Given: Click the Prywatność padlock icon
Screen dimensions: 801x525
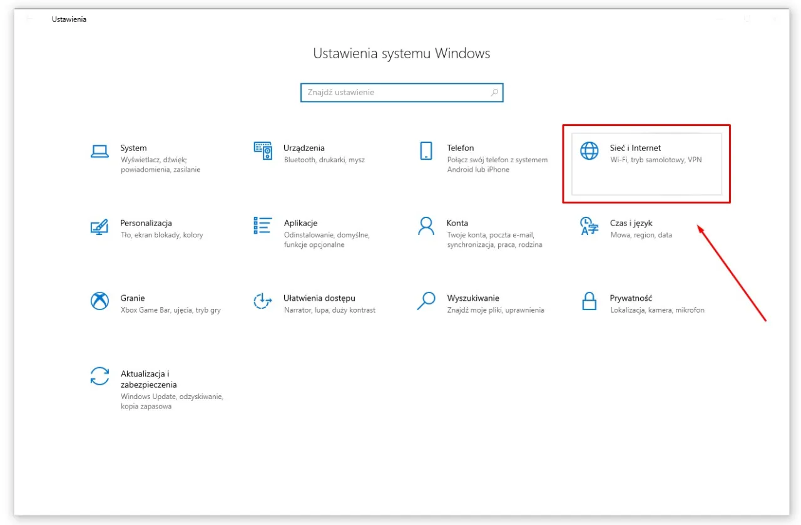Looking at the screenshot, I should [x=589, y=301].
